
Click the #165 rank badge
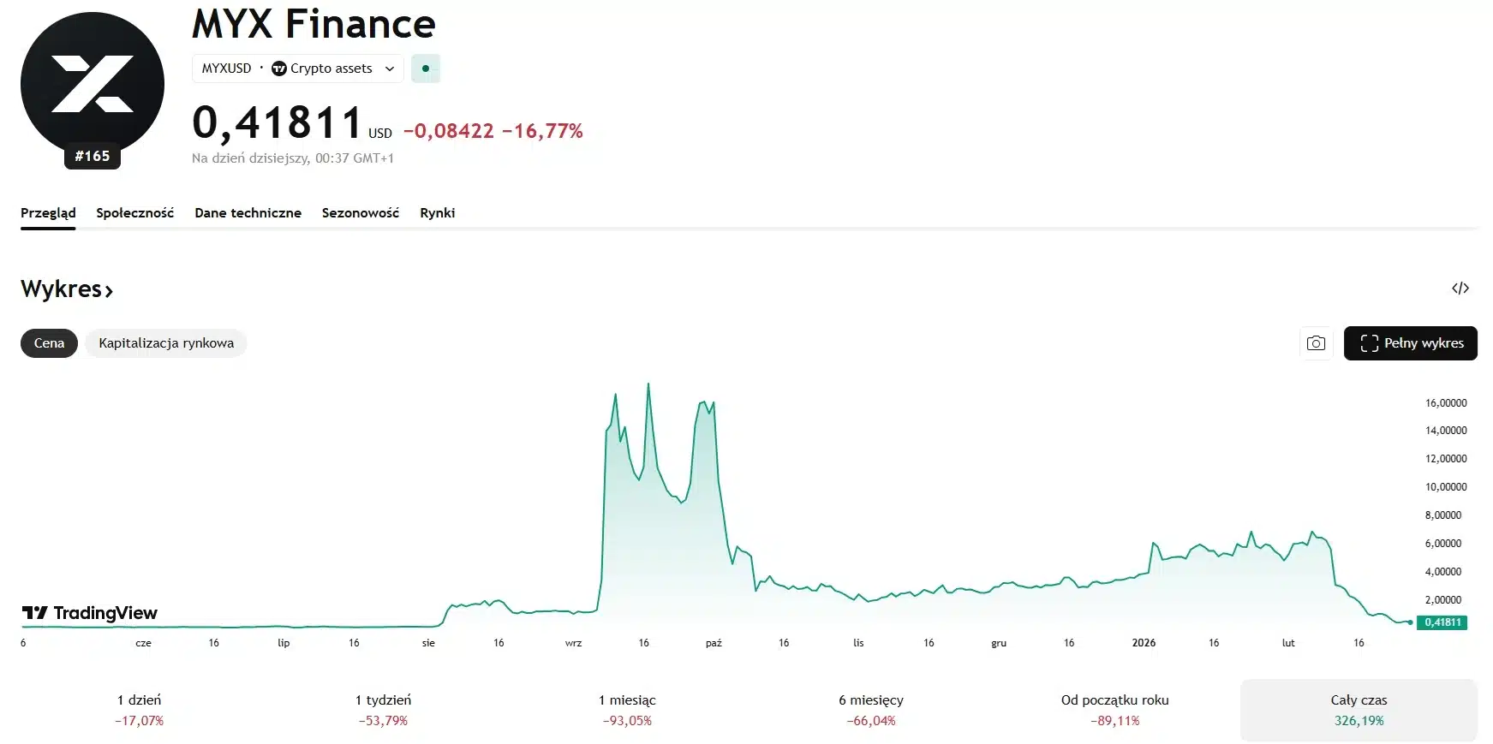[x=93, y=157]
